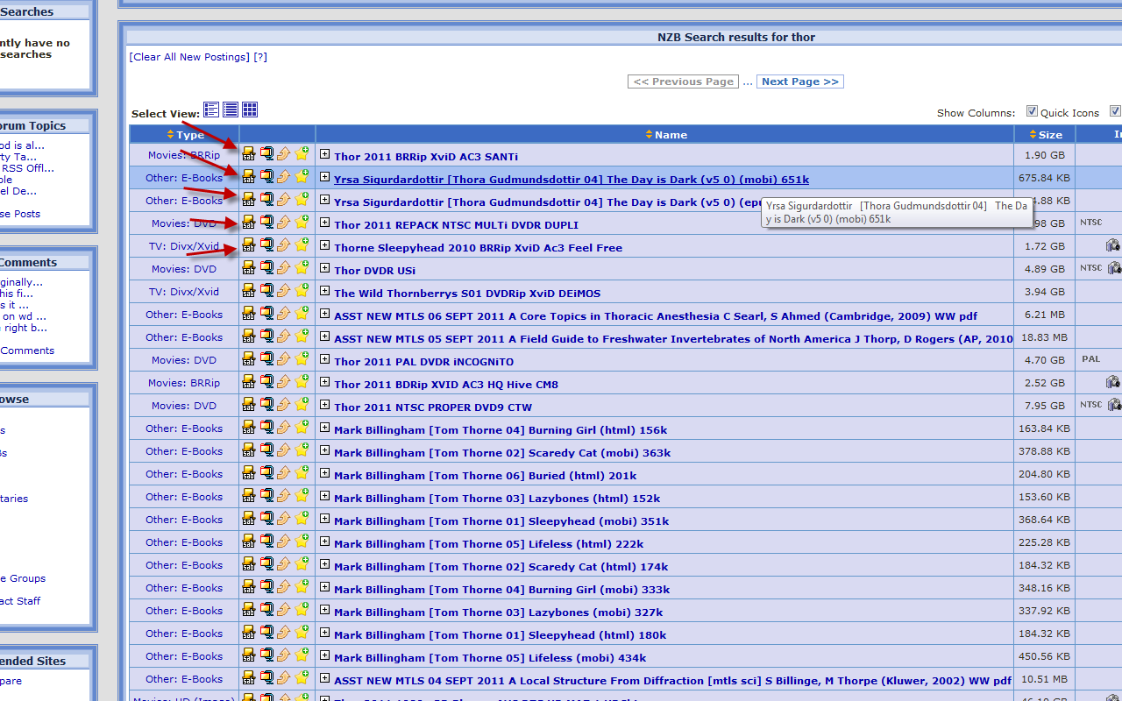Click monitor icon for Freshwater Invertebrates row
1122x701 pixels.
pos(266,336)
